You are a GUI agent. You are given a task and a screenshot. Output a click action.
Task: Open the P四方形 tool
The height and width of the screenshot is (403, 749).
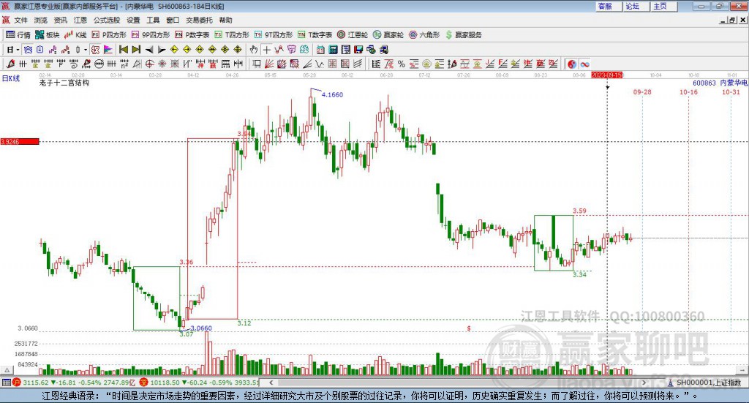(x=109, y=34)
